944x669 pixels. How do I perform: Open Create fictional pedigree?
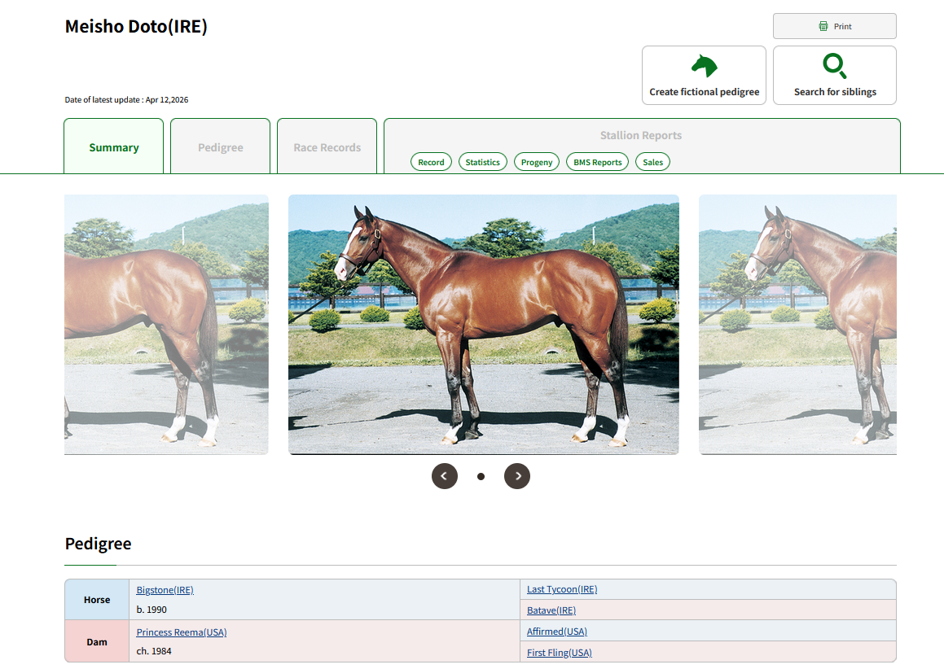pyautogui.click(x=704, y=75)
